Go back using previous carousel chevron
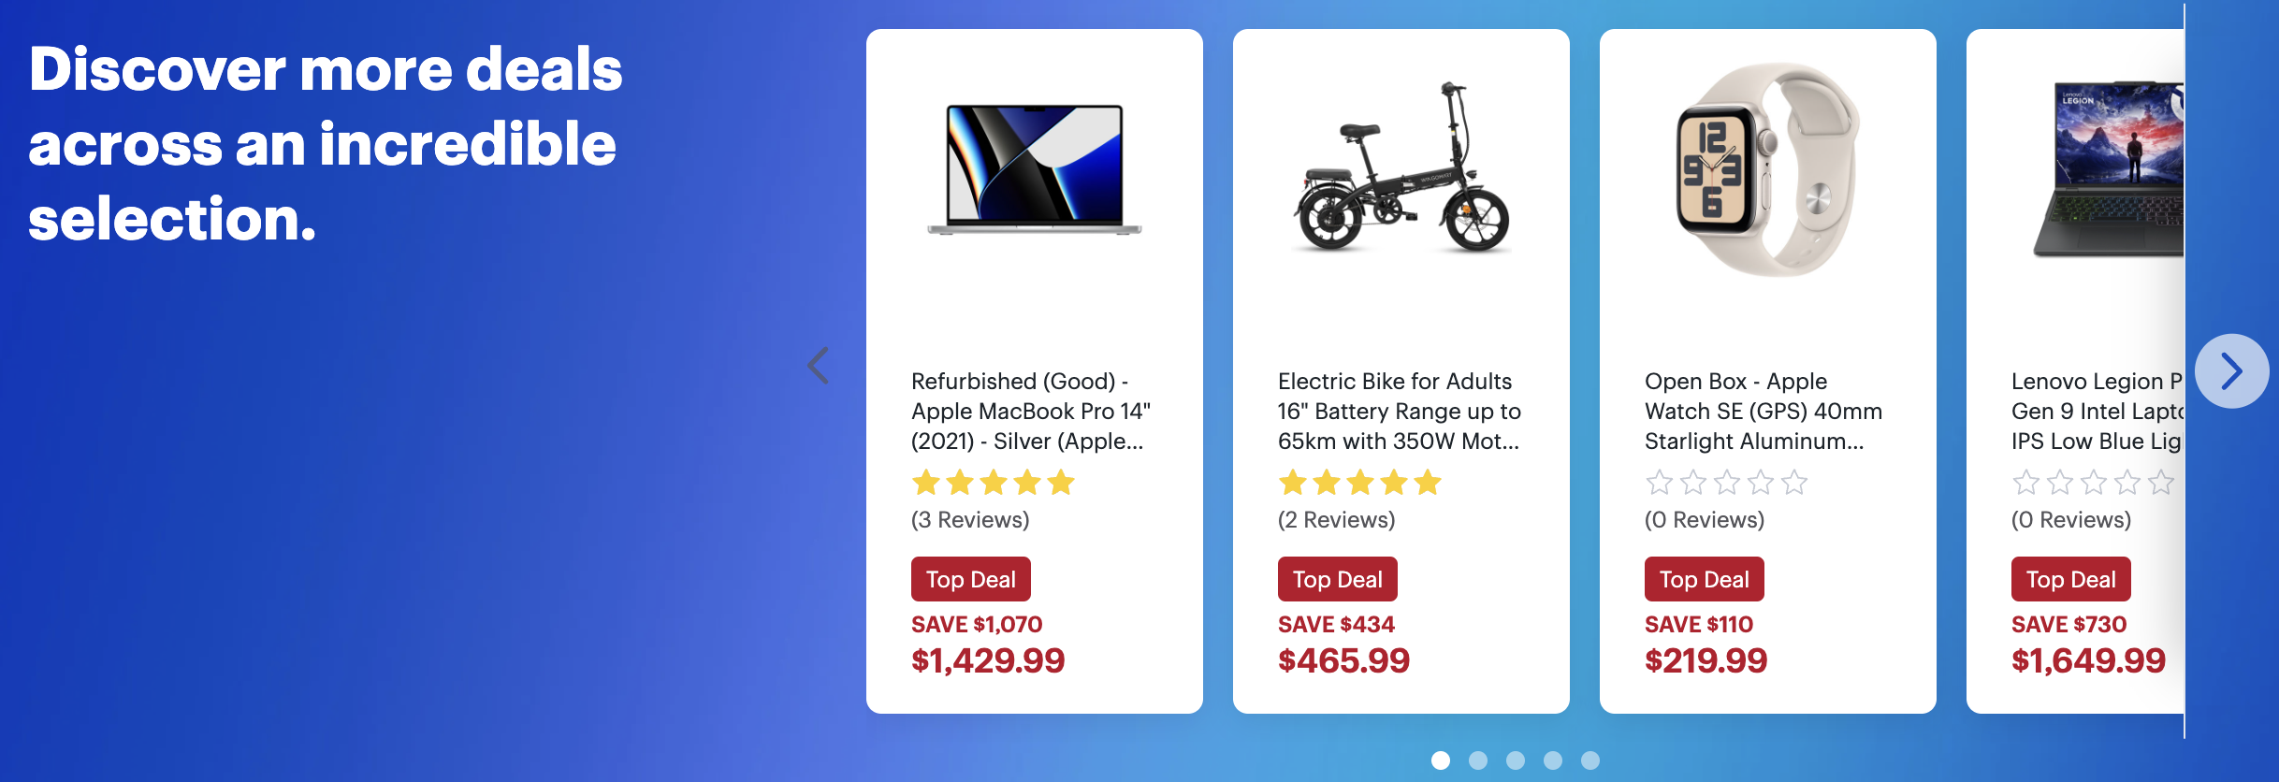Screen dimensions: 2279x782 coord(818,366)
